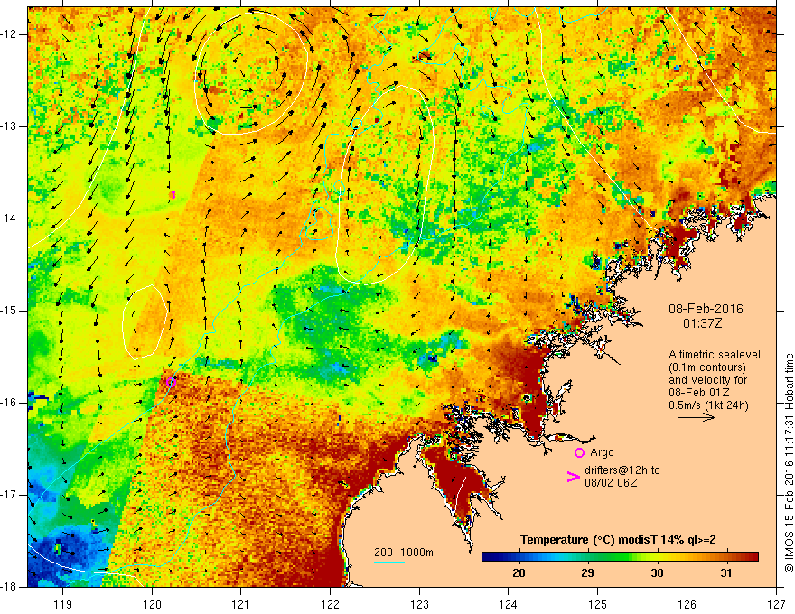Click the latitude axis label '-16'
The height and width of the screenshot is (614, 795).
coord(9,403)
